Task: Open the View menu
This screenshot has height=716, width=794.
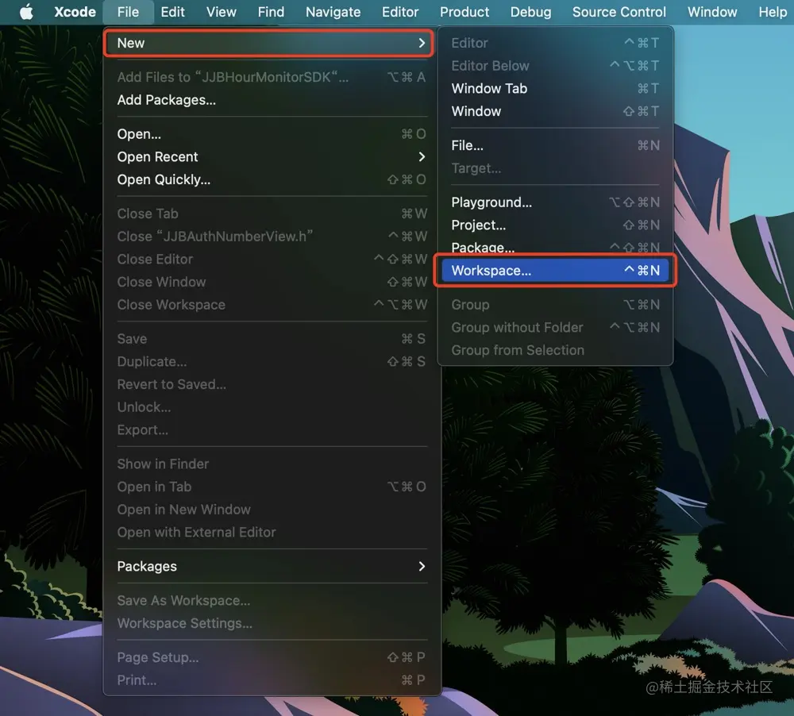Action: click(222, 12)
